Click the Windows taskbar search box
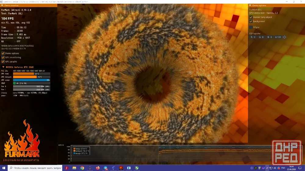The height and width of the screenshot is (171, 305). [x=35, y=168]
